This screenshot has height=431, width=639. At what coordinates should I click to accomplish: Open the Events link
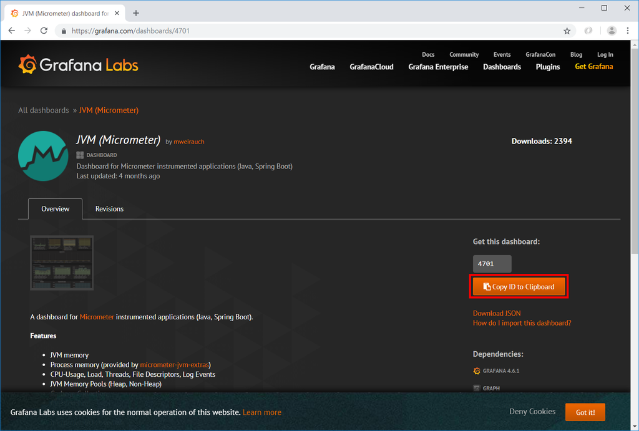tap(502, 55)
